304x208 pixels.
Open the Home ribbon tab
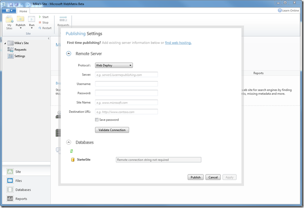pos(23,11)
